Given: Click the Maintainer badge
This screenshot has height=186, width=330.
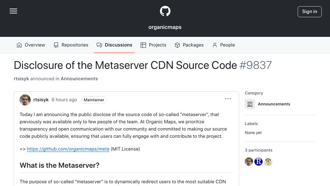Looking at the screenshot, I should (x=94, y=100).
